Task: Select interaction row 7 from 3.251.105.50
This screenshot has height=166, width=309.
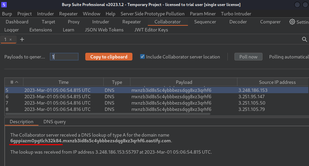Action: pos(157,103)
